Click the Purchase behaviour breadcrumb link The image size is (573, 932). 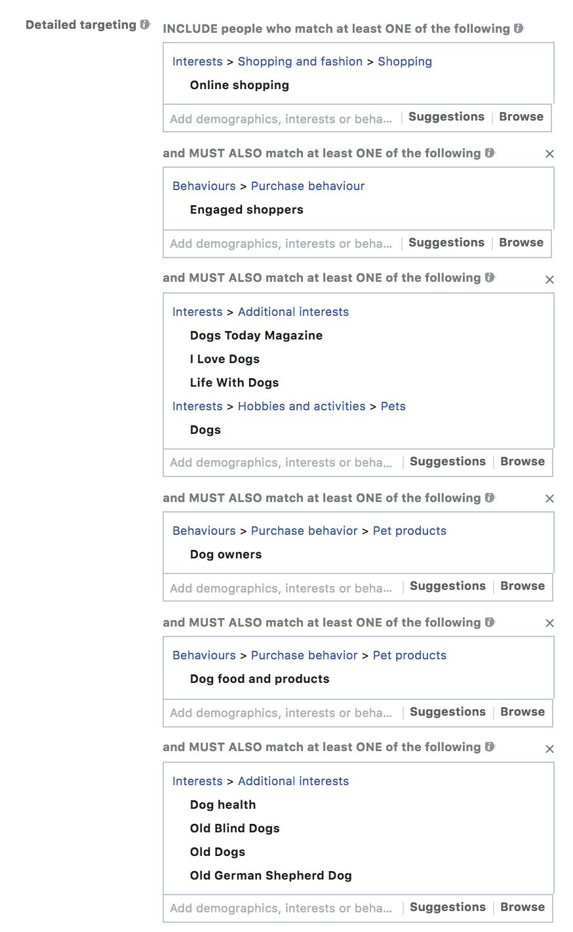click(x=307, y=186)
